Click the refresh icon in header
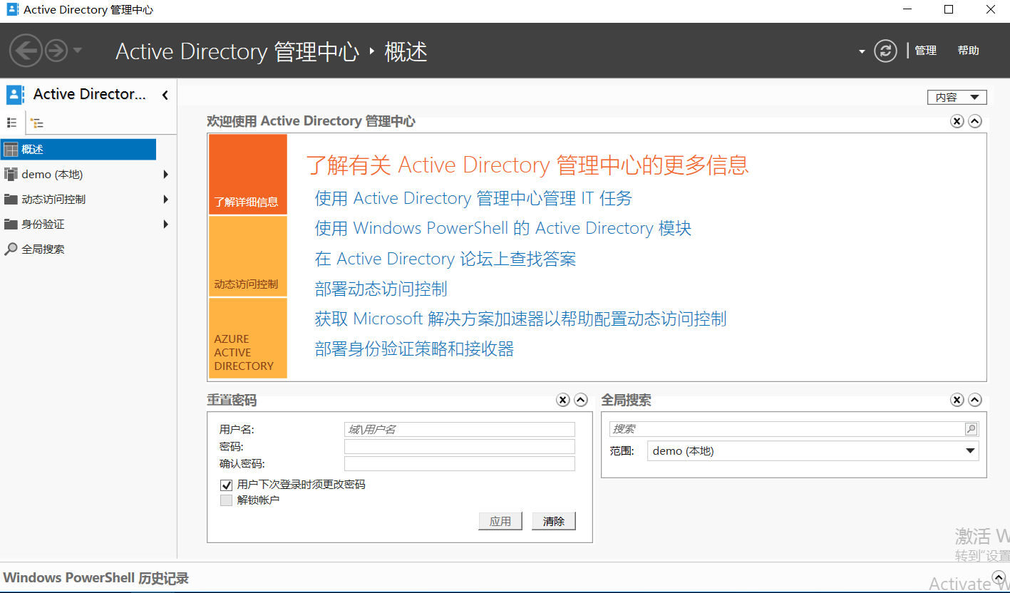Viewport: 1010px width, 593px height. (x=885, y=51)
